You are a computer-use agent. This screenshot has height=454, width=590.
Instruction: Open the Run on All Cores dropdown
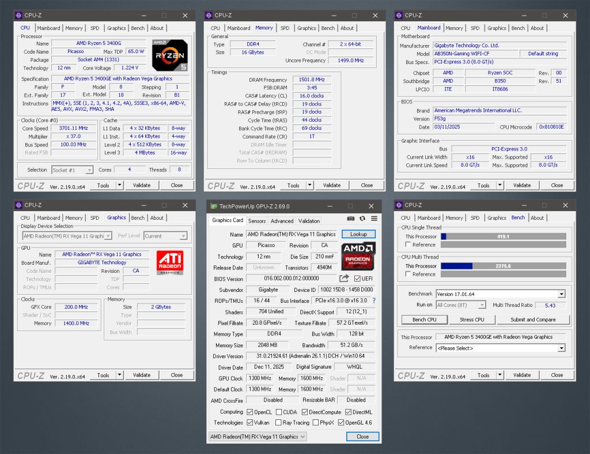[x=461, y=305]
